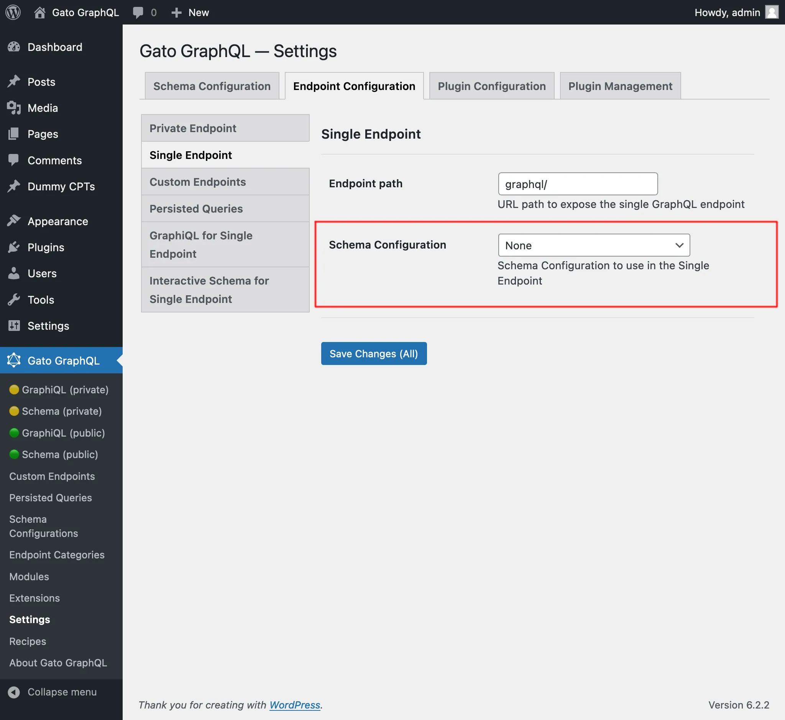This screenshot has width=785, height=720.
Task: Click the Dummy CPTs pin icon
Action: 14,186
